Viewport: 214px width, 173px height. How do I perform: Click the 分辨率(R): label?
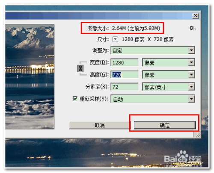pos(97,87)
